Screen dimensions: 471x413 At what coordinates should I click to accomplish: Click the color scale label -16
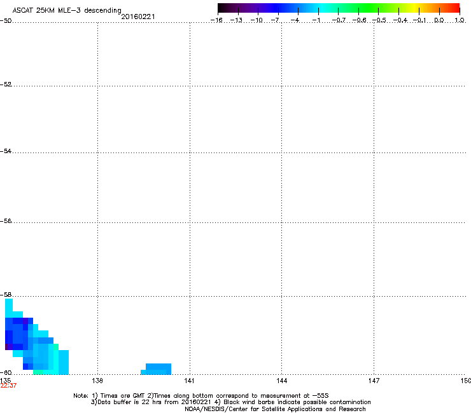(x=216, y=20)
